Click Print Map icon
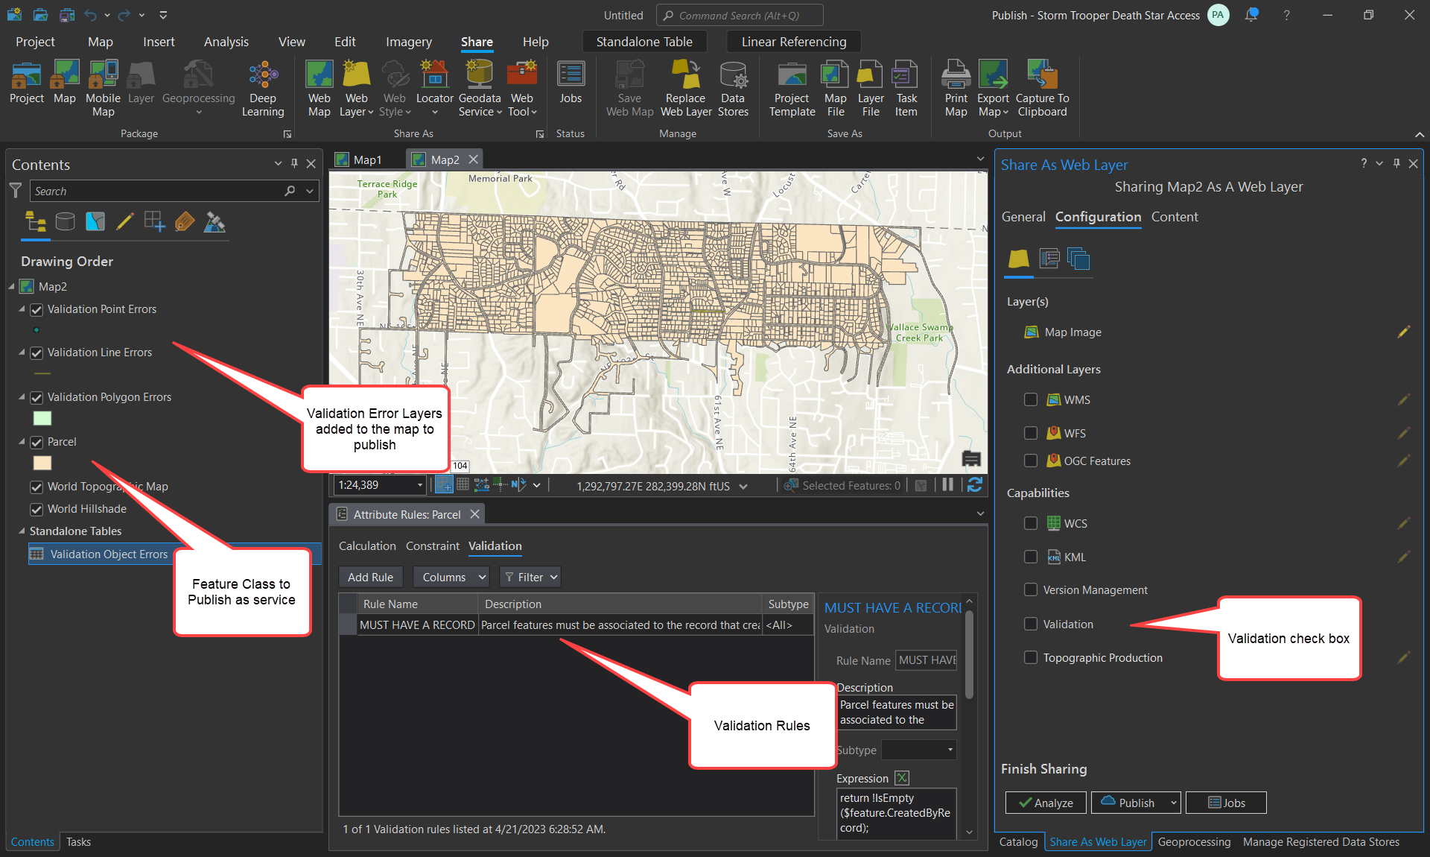1430x857 pixels. point(956,75)
